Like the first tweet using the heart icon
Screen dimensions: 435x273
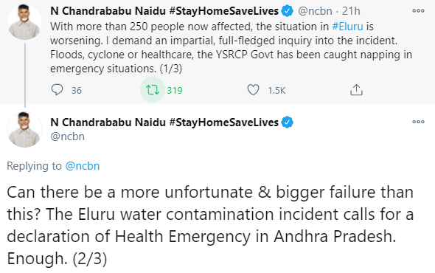(x=253, y=90)
